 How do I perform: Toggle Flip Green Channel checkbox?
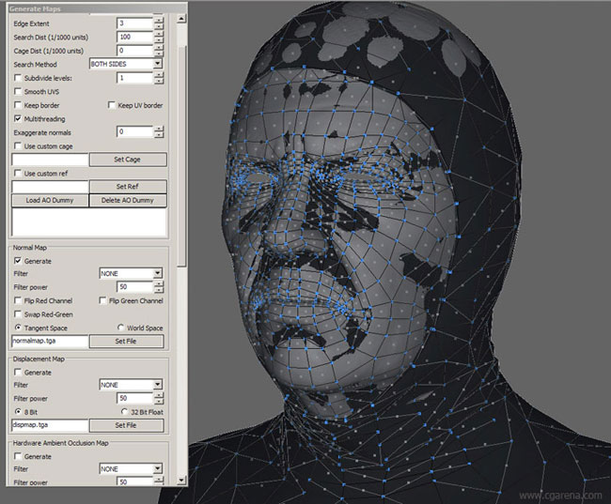pyautogui.click(x=102, y=300)
